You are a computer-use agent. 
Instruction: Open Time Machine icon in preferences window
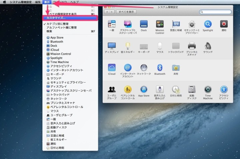point(208,89)
